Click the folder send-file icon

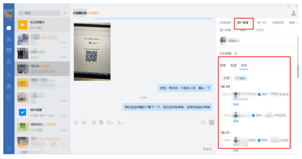109,122
